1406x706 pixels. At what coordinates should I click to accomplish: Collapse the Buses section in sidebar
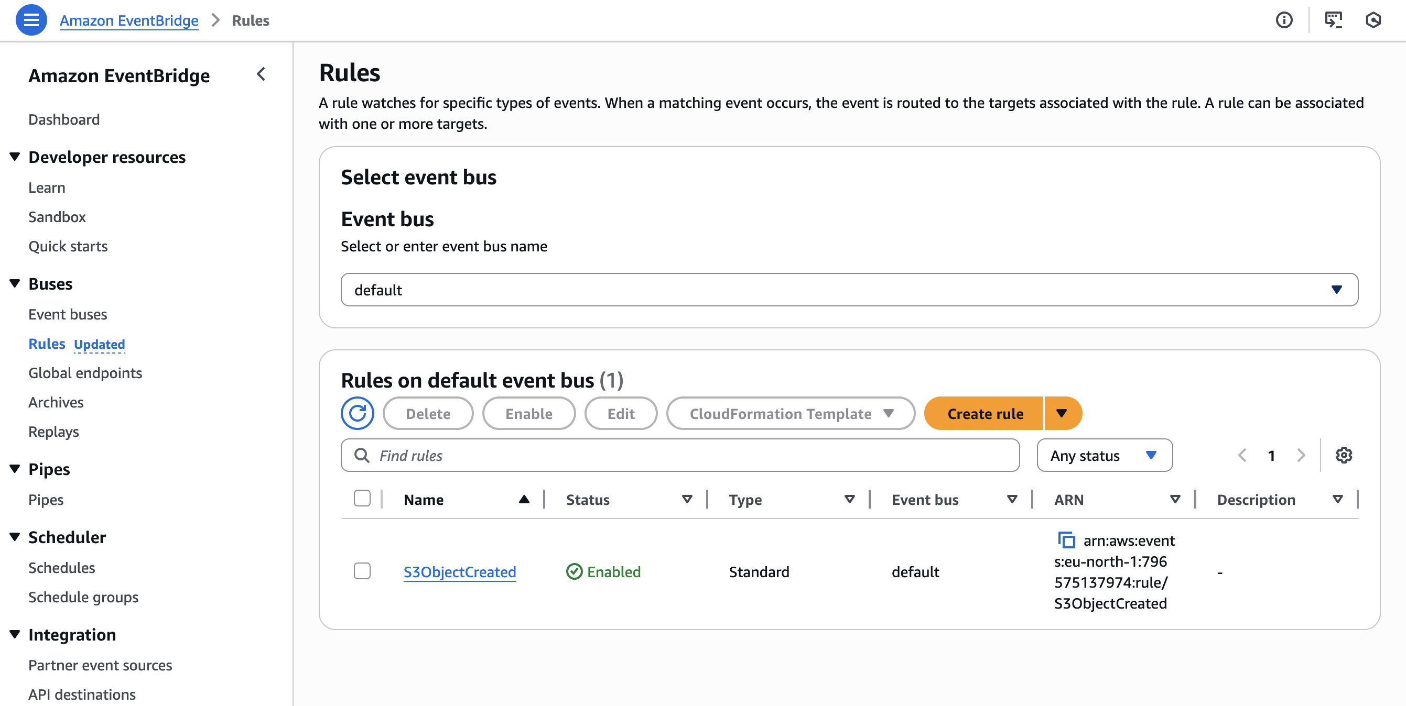coord(15,282)
